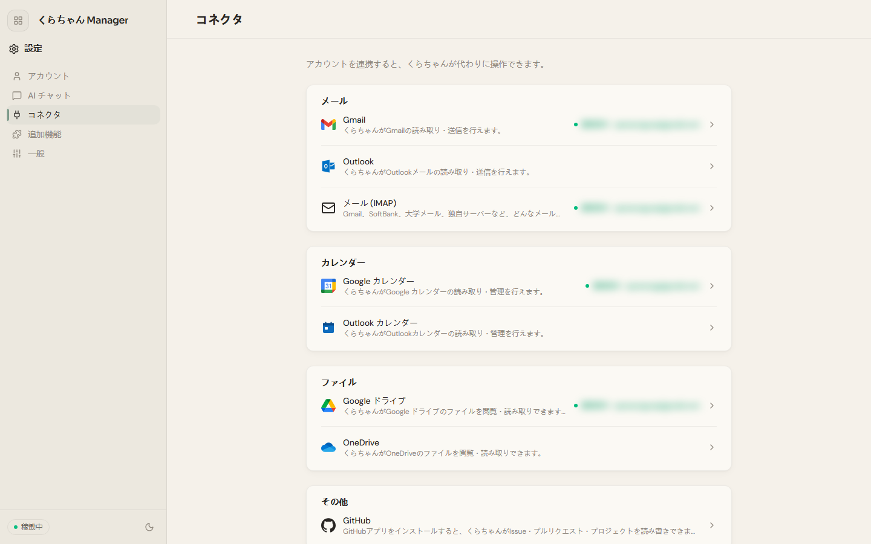
Task: Click the OneDrive label
Action: 361,442
